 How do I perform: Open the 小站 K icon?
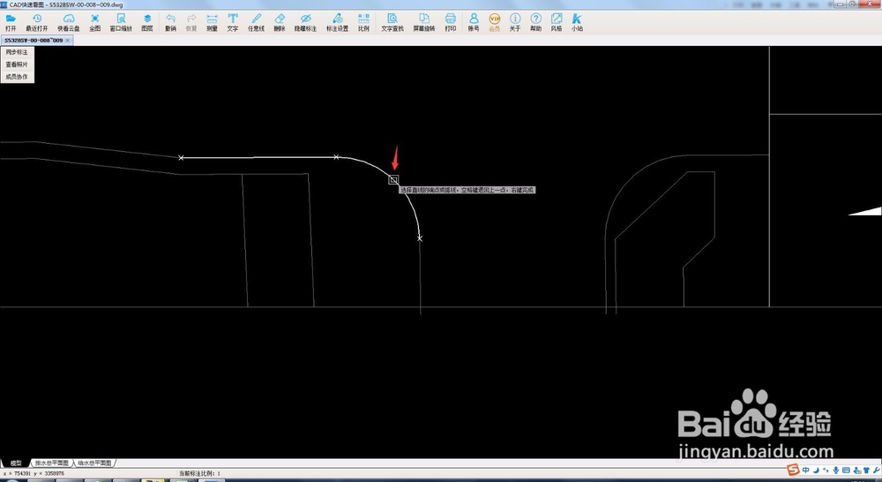pyautogui.click(x=577, y=22)
